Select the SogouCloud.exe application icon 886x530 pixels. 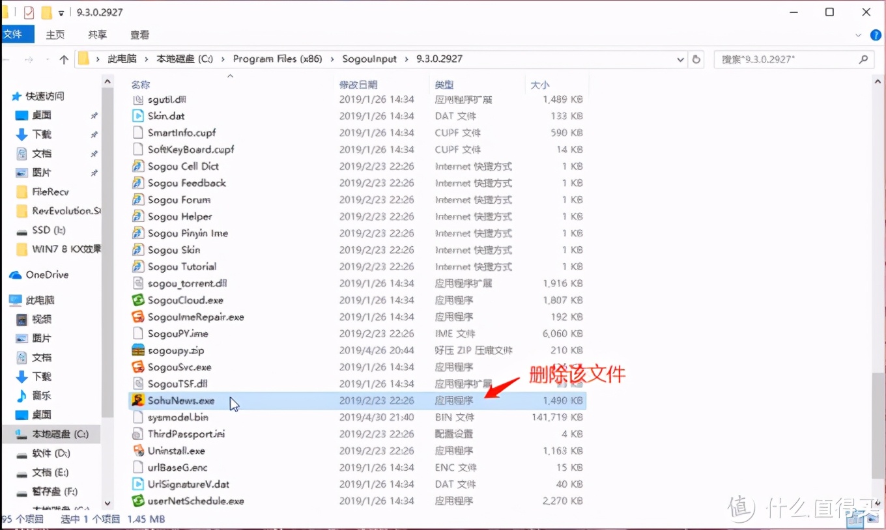click(137, 300)
